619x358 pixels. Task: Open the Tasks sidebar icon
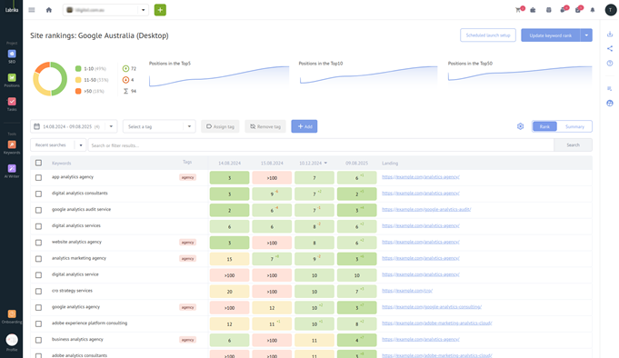pos(12,104)
